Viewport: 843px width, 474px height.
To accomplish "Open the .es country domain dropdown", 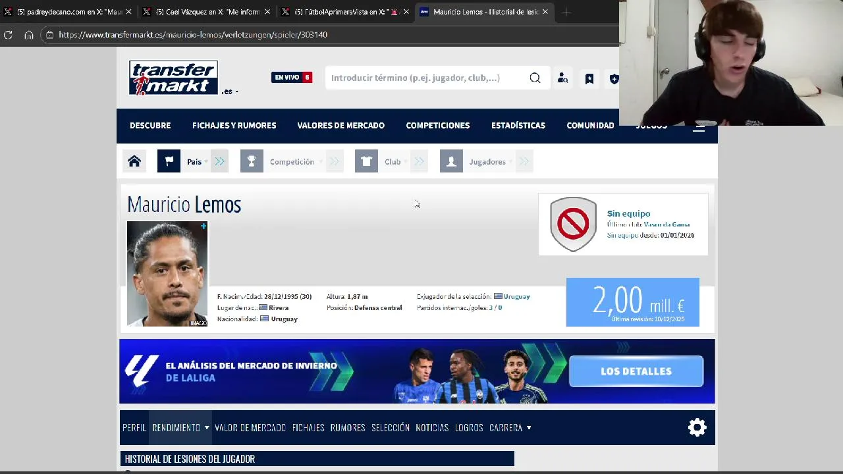I will (x=230, y=92).
